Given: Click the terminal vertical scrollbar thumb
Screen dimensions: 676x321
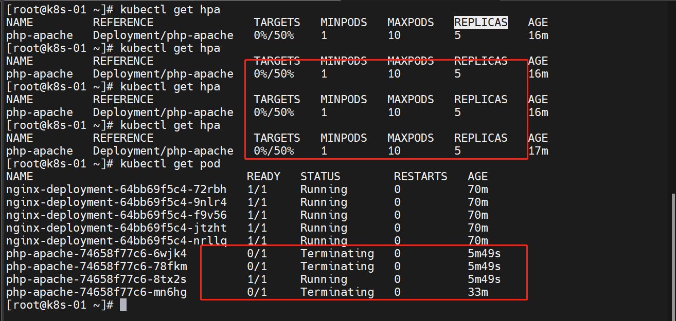Looking at the screenshot, I should coord(672,257).
